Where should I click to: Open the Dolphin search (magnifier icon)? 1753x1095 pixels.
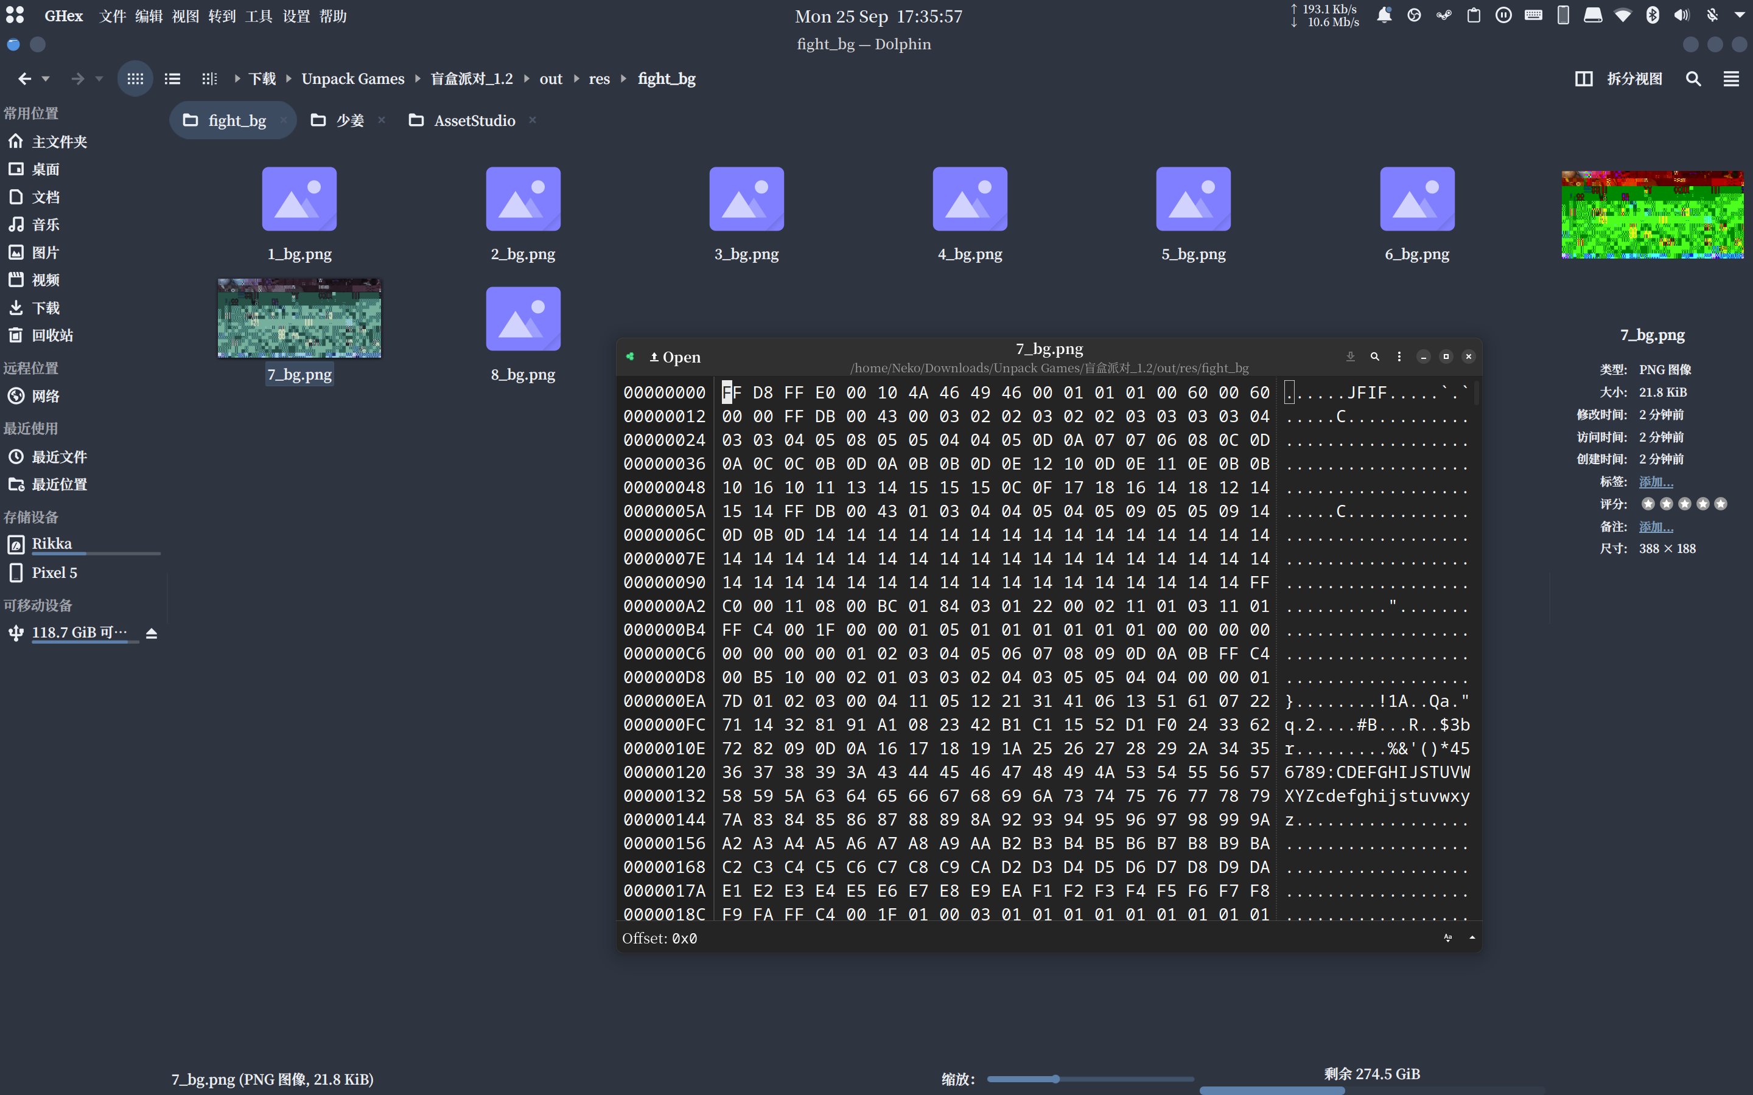(1693, 78)
